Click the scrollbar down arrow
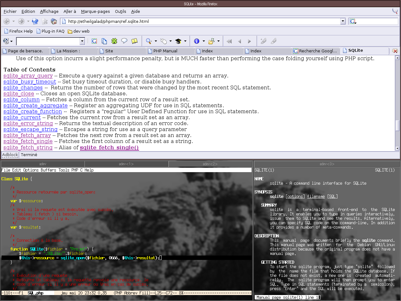401x301 pixels. [x=397, y=149]
